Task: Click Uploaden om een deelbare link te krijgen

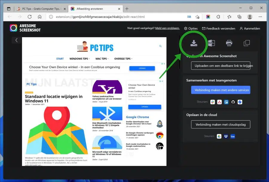Action: pyautogui.click(x=221, y=66)
